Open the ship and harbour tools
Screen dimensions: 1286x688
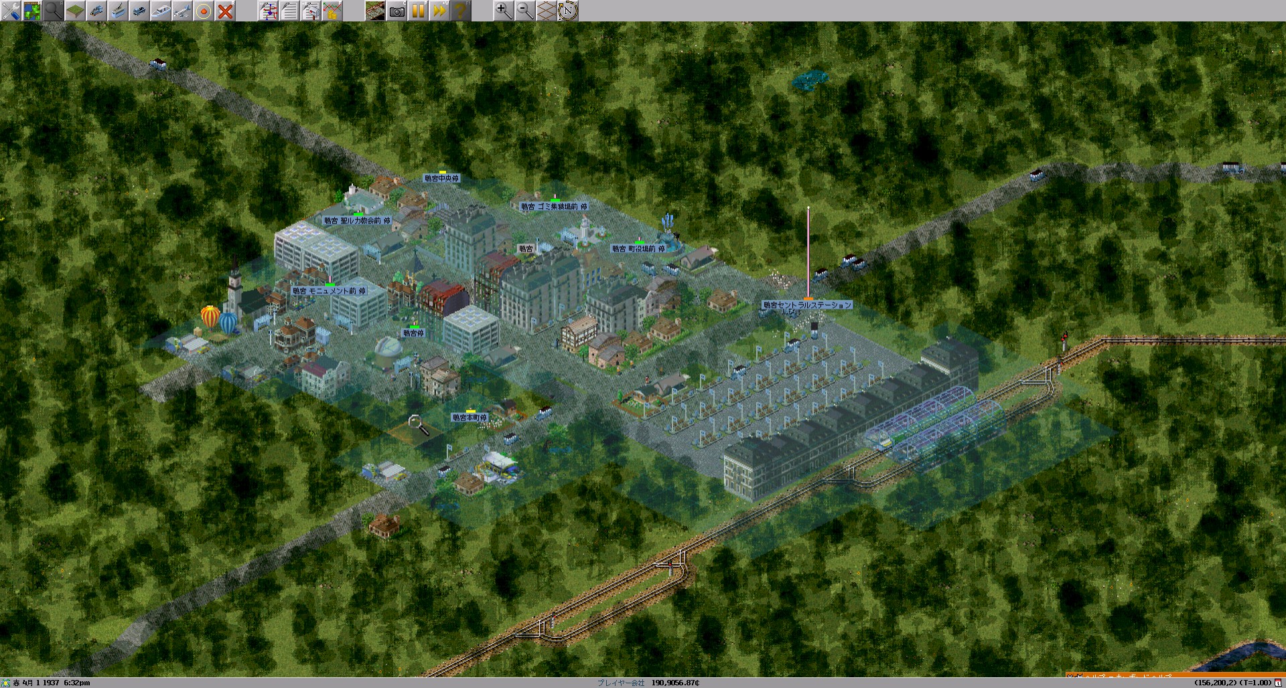(161, 11)
